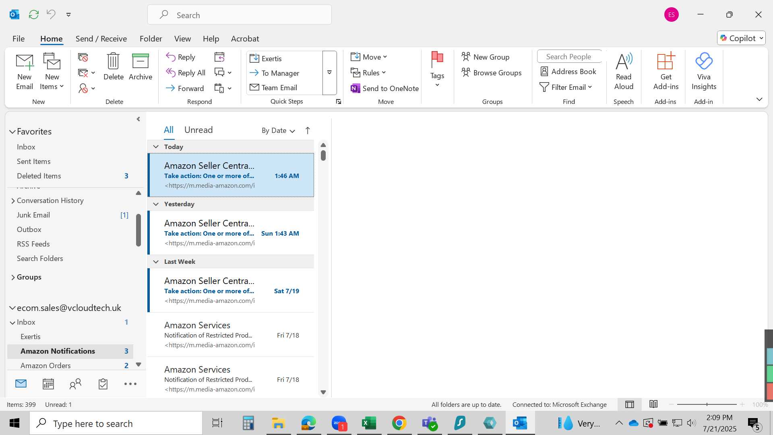This screenshot has height=435, width=773.
Task: Reverse sort order with the arrow
Action: tap(308, 130)
